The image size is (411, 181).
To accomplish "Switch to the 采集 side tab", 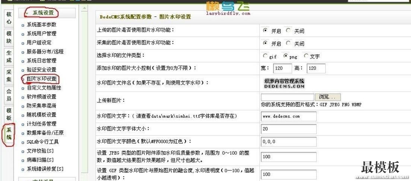I will (x=9, y=76).
